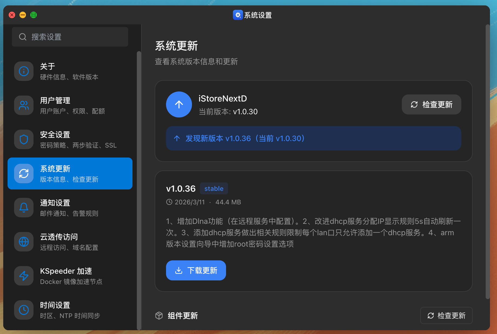The height and width of the screenshot is (334, 497).
Task: Click the component update cube icon
Action: (159, 316)
